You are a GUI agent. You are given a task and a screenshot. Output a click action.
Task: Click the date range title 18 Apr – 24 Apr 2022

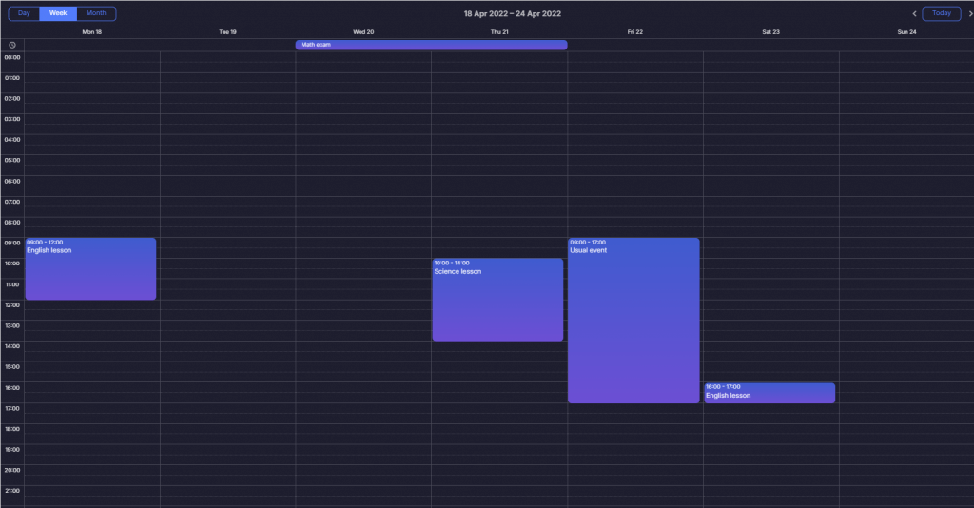coord(512,13)
